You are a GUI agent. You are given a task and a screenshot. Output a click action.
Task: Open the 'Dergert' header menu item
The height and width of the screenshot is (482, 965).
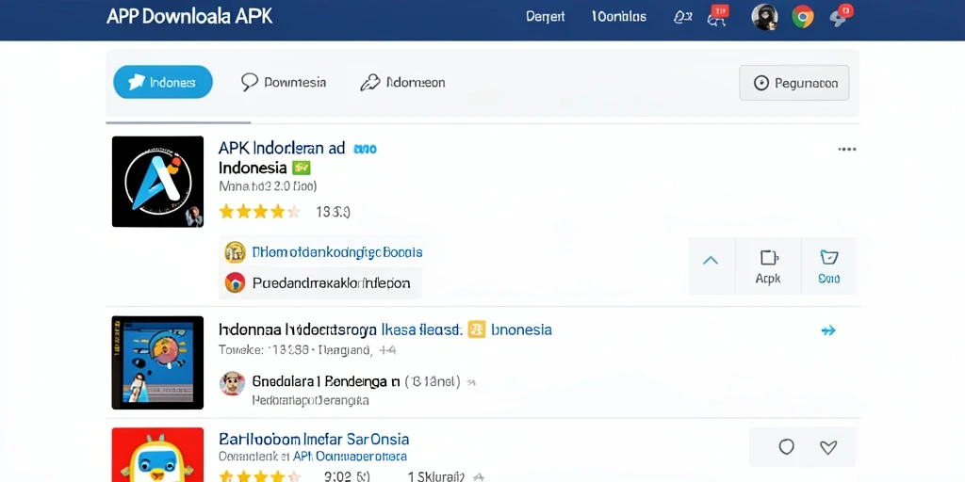click(546, 17)
